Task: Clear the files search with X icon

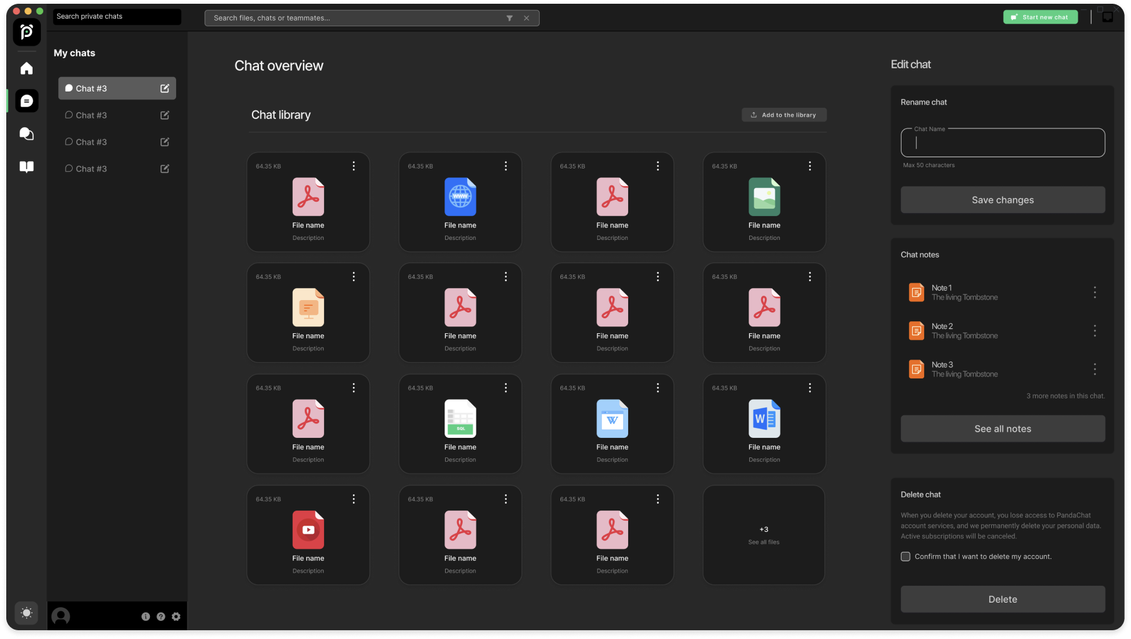Action: (527, 18)
